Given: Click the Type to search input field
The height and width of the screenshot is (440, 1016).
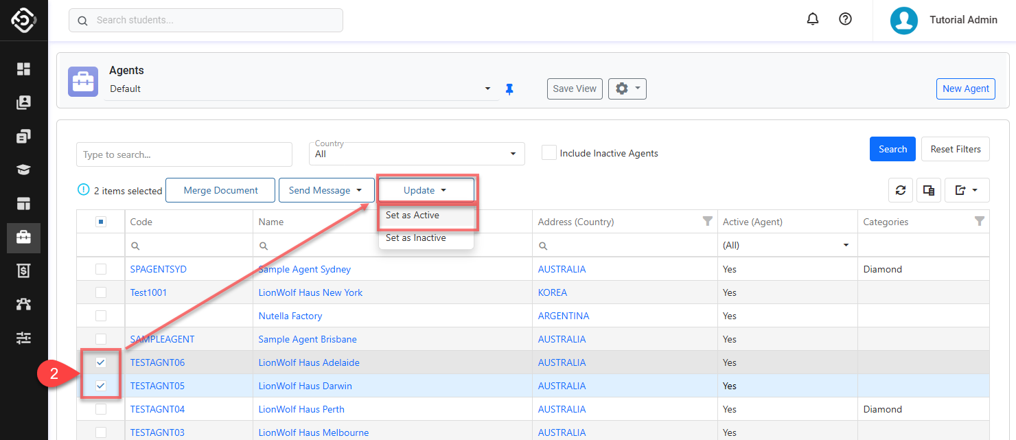Looking at the screenshot, I should (184, 154).
